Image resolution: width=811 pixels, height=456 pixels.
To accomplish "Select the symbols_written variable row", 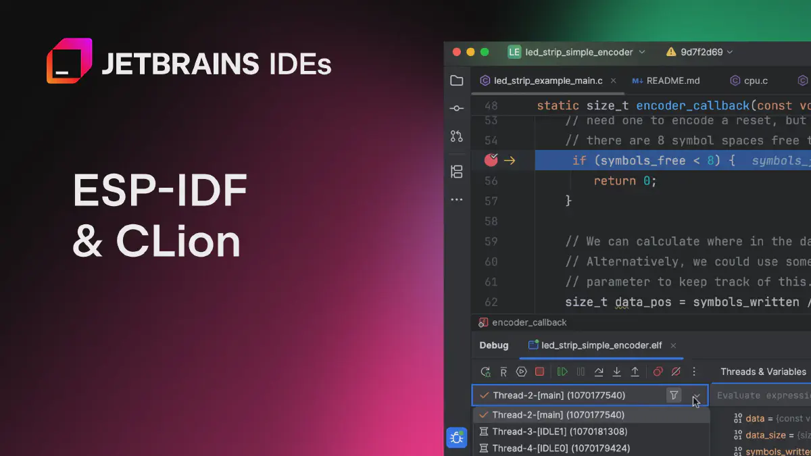I will pyautogui.click(x=772, y=451).
